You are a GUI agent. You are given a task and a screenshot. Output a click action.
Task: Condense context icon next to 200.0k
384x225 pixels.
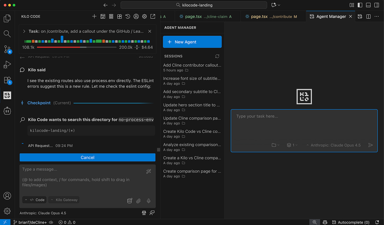[x=137, y=47]
